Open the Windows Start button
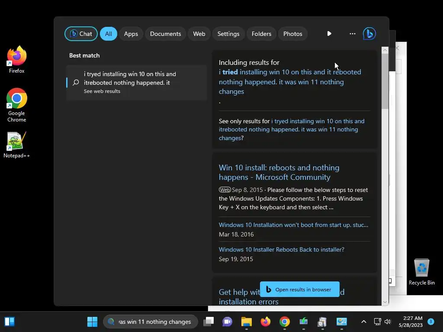Screen dimensions: 443x332 pyautogui.click(x=93, y=322)
